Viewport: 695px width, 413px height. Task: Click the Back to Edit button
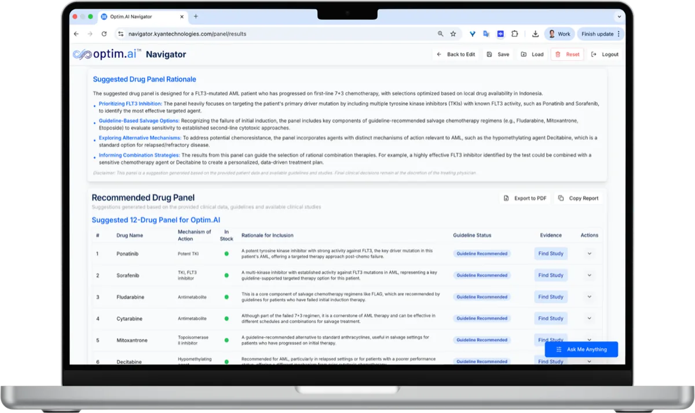pos(456,54)
